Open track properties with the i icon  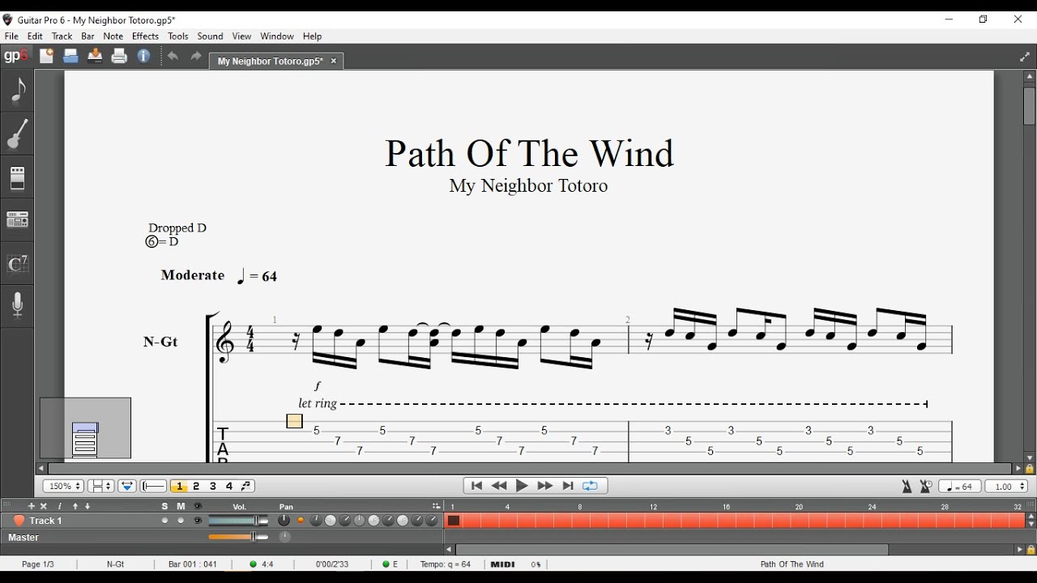(x=59, y=506)
